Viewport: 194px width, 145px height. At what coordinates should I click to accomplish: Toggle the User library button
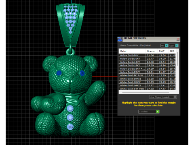(x=174, y=46)
